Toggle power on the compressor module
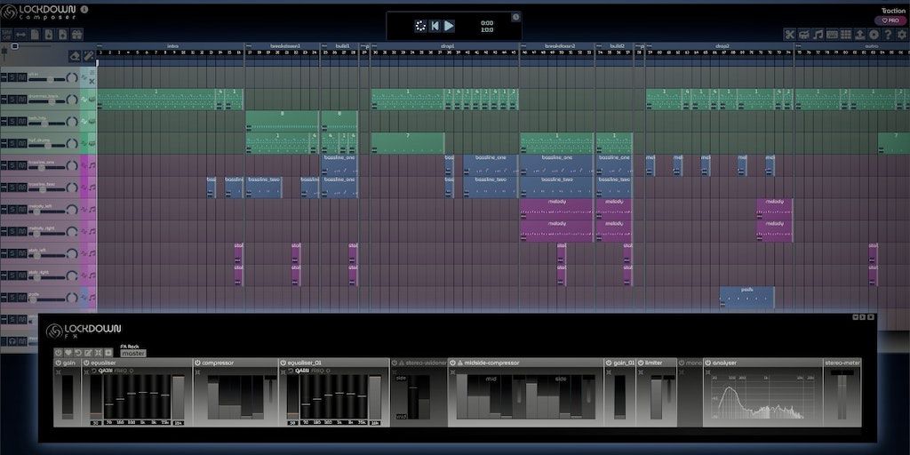The image size is (910, 455). click(x=198, y=363)
